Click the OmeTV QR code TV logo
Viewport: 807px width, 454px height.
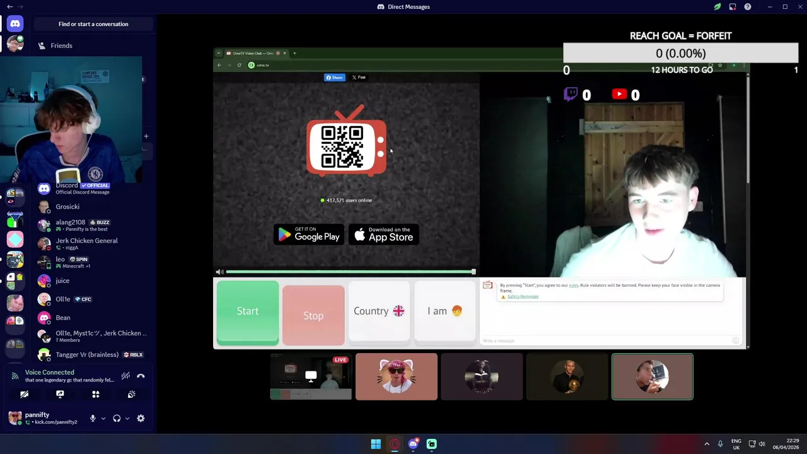tap(346, 141)
